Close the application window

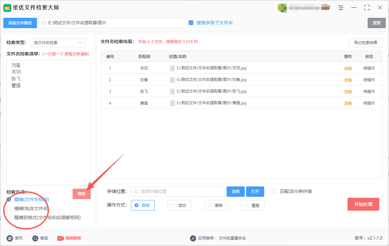tap(380, 7)
